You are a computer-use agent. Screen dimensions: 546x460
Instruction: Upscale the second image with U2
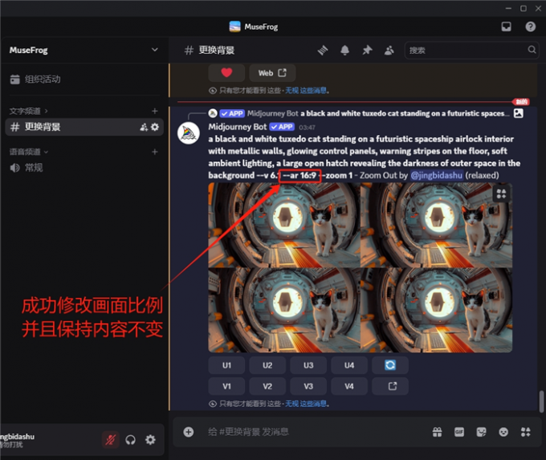point(267,365)
